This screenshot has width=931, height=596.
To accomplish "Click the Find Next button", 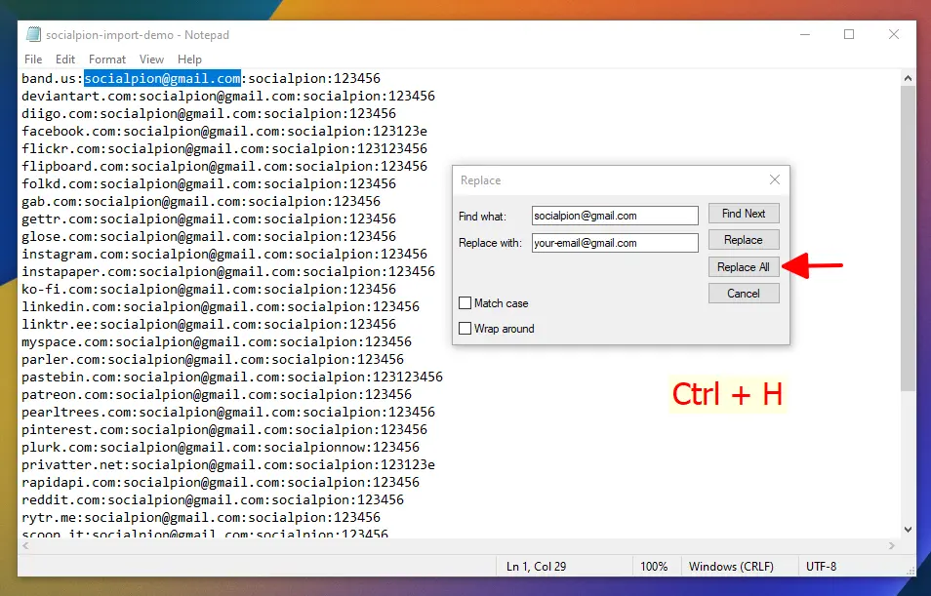I will click(x=744, y=214).
